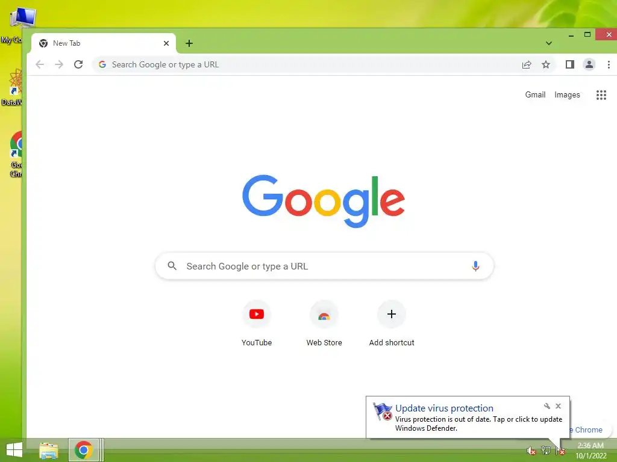The height and width of the screenshot is (462, 617).
Task: Open the Chrome profile avatar
Action: [589, 64]
